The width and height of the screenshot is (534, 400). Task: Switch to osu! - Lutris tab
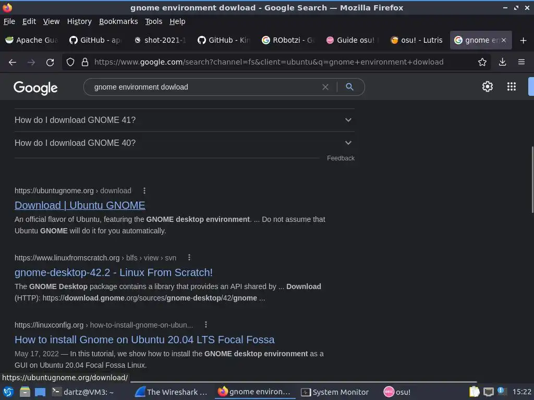pos(416,40)
